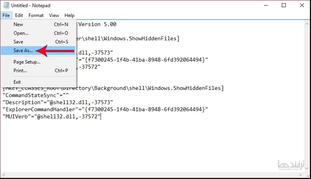Click the empty text area below the code
This screenshot has width=311, height=179.
152,145
